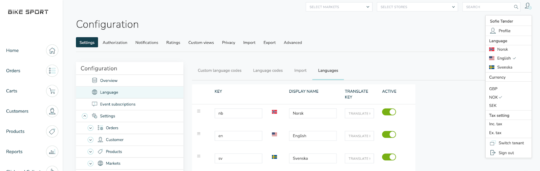
Task: Expand the Products tree node
Action: coord(90,152)
